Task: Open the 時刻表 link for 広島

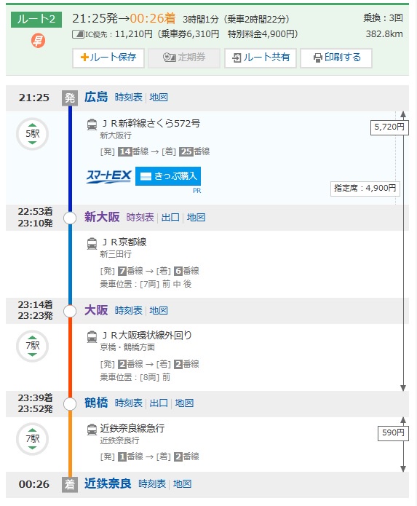Action: tap(128, 97)
